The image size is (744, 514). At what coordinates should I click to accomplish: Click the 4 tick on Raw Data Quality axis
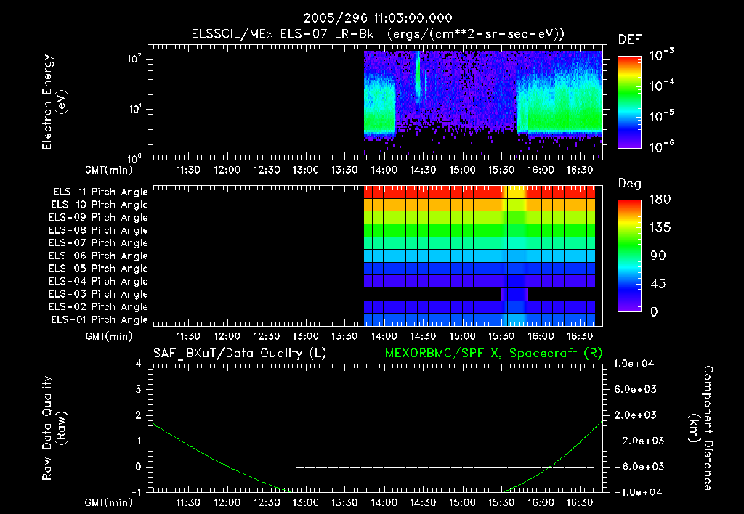point(138,364)
